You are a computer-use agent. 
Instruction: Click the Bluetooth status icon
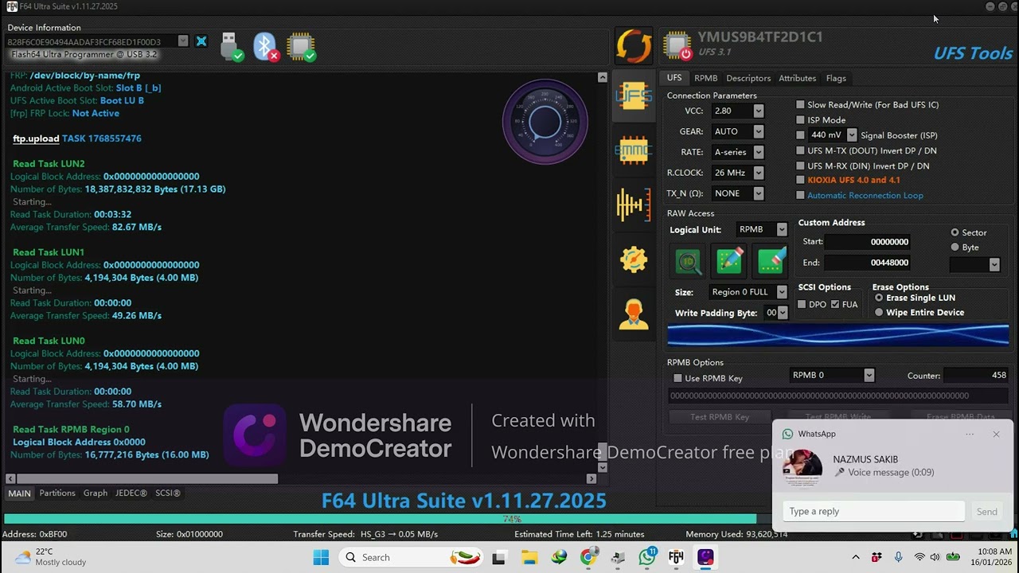(266, 47)
